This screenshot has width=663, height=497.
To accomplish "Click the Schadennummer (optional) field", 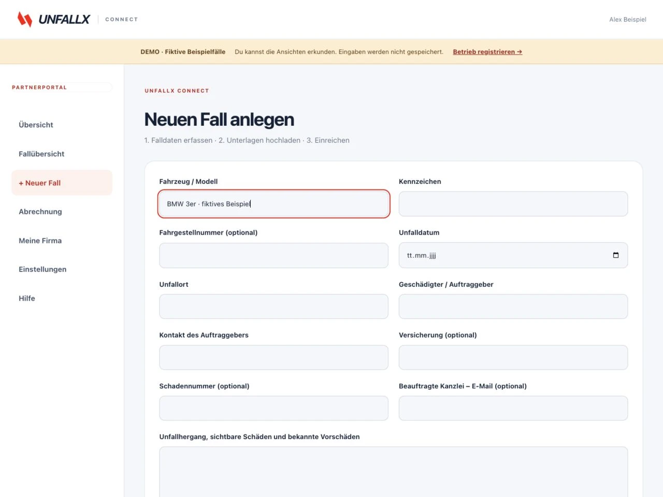I will 273,408.
